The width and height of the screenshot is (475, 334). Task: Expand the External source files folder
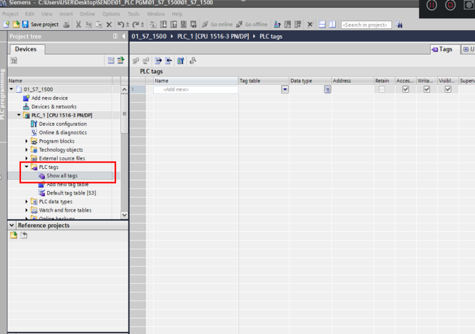click(26, 158)
